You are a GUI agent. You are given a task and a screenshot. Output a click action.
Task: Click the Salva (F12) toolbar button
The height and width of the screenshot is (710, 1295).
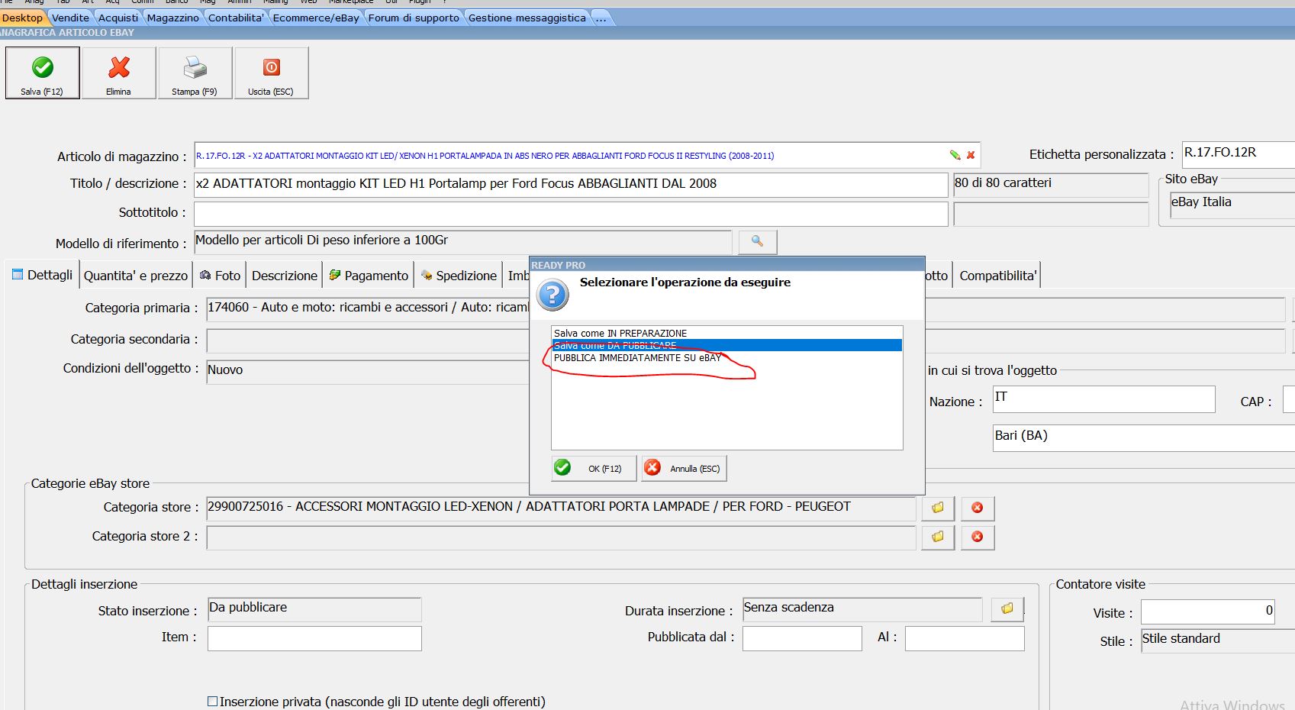coord(43,73)
